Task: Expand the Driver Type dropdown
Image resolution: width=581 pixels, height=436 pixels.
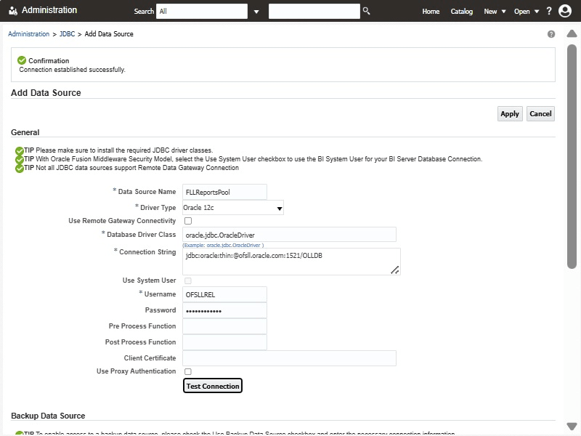Action: [x=280, y=209]
